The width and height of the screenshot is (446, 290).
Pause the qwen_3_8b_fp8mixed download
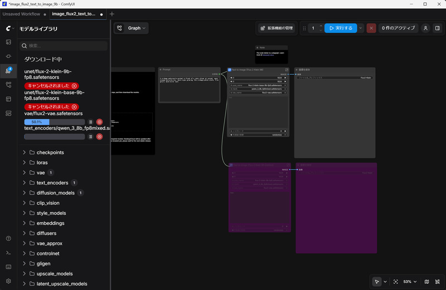(x=90, y=137)
